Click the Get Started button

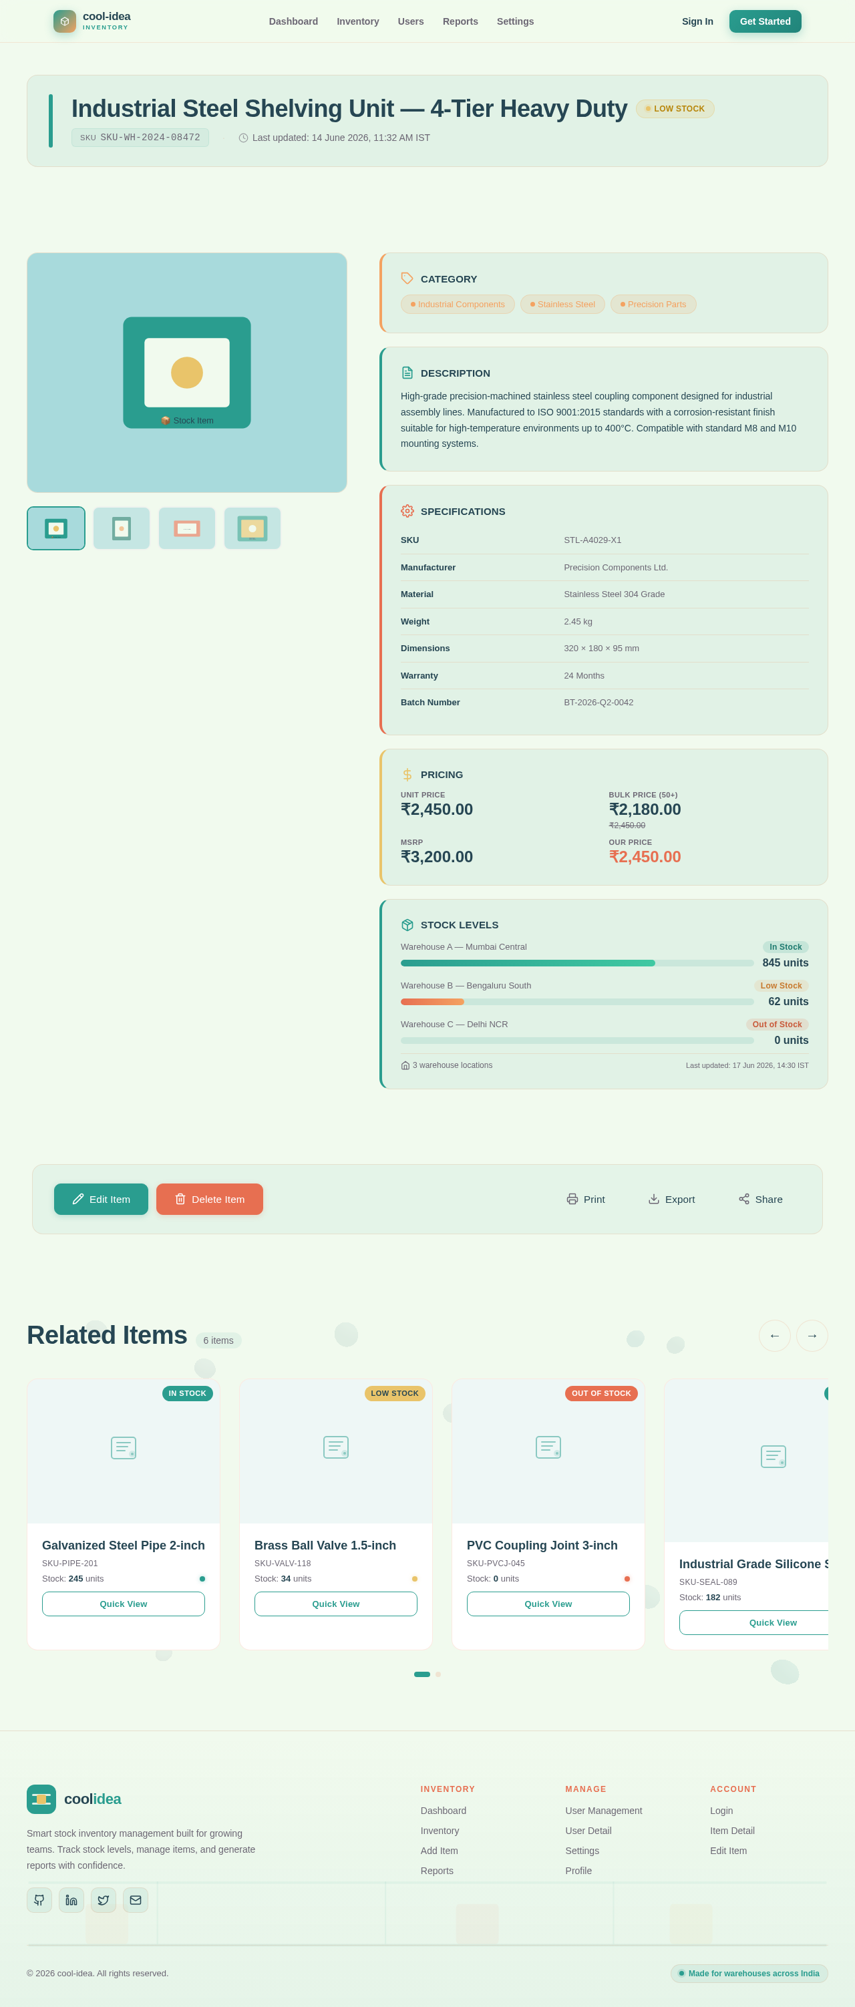tap(765, 21)
